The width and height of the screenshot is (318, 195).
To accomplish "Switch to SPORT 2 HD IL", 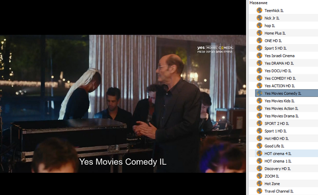I will point(277,124).
